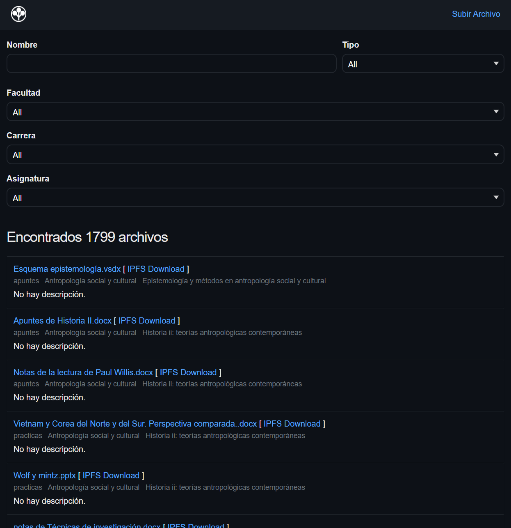Click the site logo icon
This screenshot has height=528, width=511.
click(x=18, y=14)
